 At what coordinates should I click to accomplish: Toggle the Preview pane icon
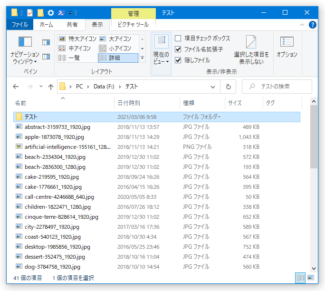point(46,42)
